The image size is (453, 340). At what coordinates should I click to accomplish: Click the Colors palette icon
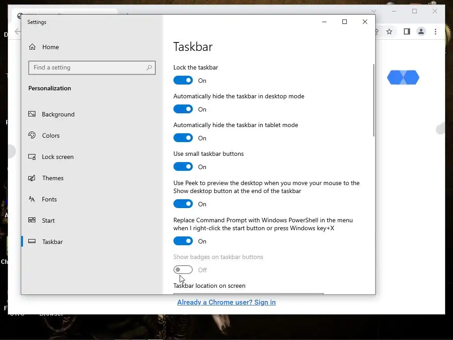tap(32, 135)
